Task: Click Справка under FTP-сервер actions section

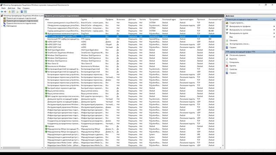Action: (x=233, y=73)
